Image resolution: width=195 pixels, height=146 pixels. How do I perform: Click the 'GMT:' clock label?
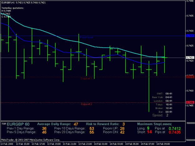(x=160, y=94)
